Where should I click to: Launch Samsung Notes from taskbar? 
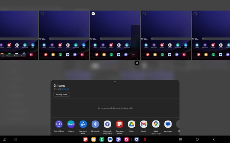coord(85,139)
